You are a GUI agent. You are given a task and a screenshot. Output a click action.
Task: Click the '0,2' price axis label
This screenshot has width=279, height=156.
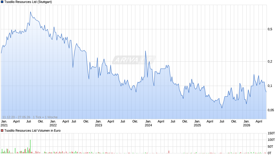[270, 62]
